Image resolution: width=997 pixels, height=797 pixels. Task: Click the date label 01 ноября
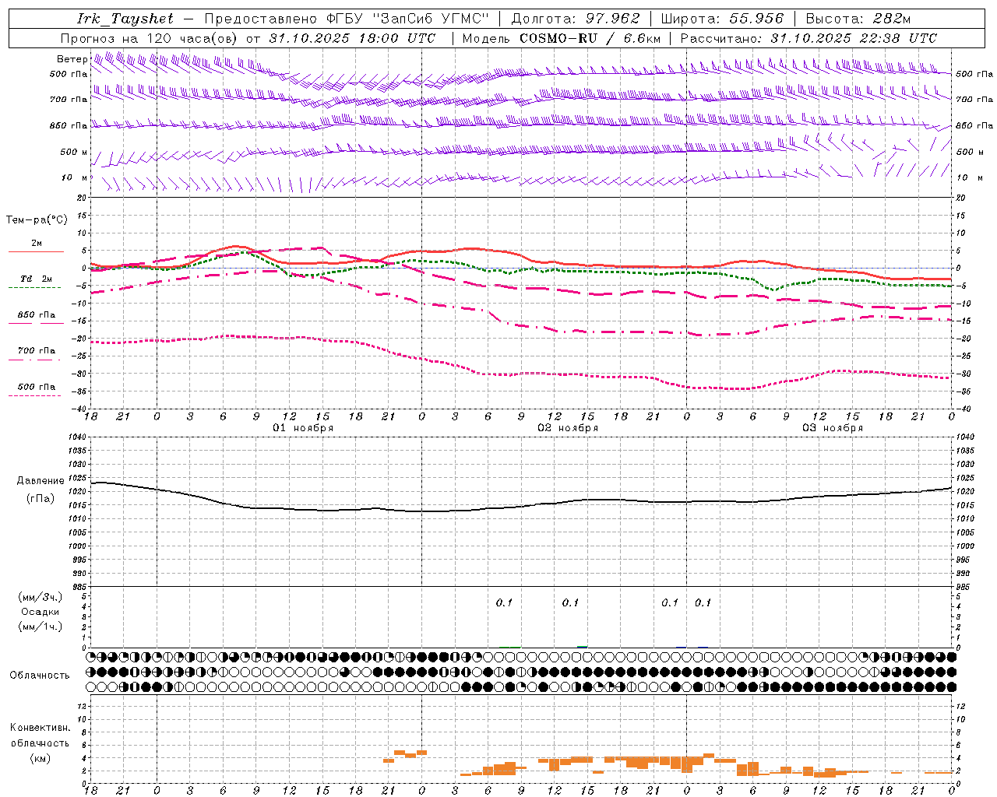pyautogui.click(x=303, y=428)
